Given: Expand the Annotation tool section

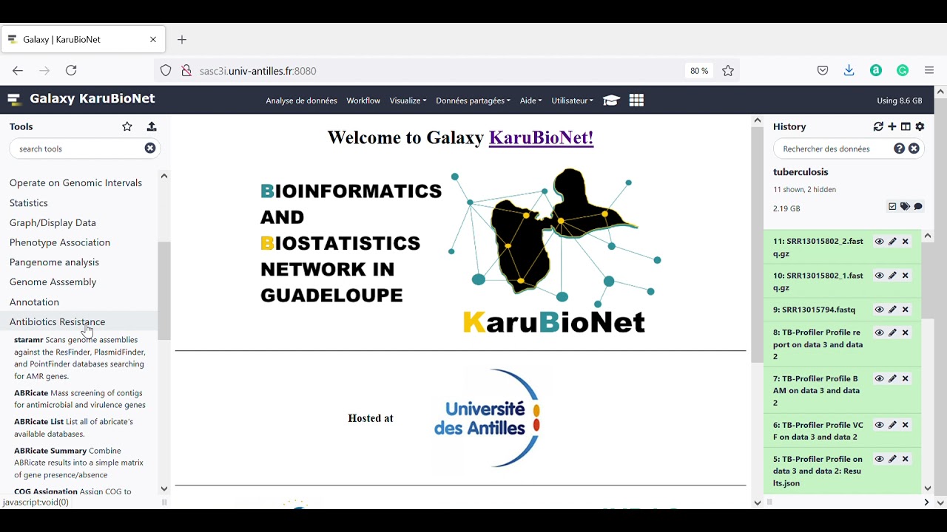Looking at the screenshot, I should pos(34,301).
